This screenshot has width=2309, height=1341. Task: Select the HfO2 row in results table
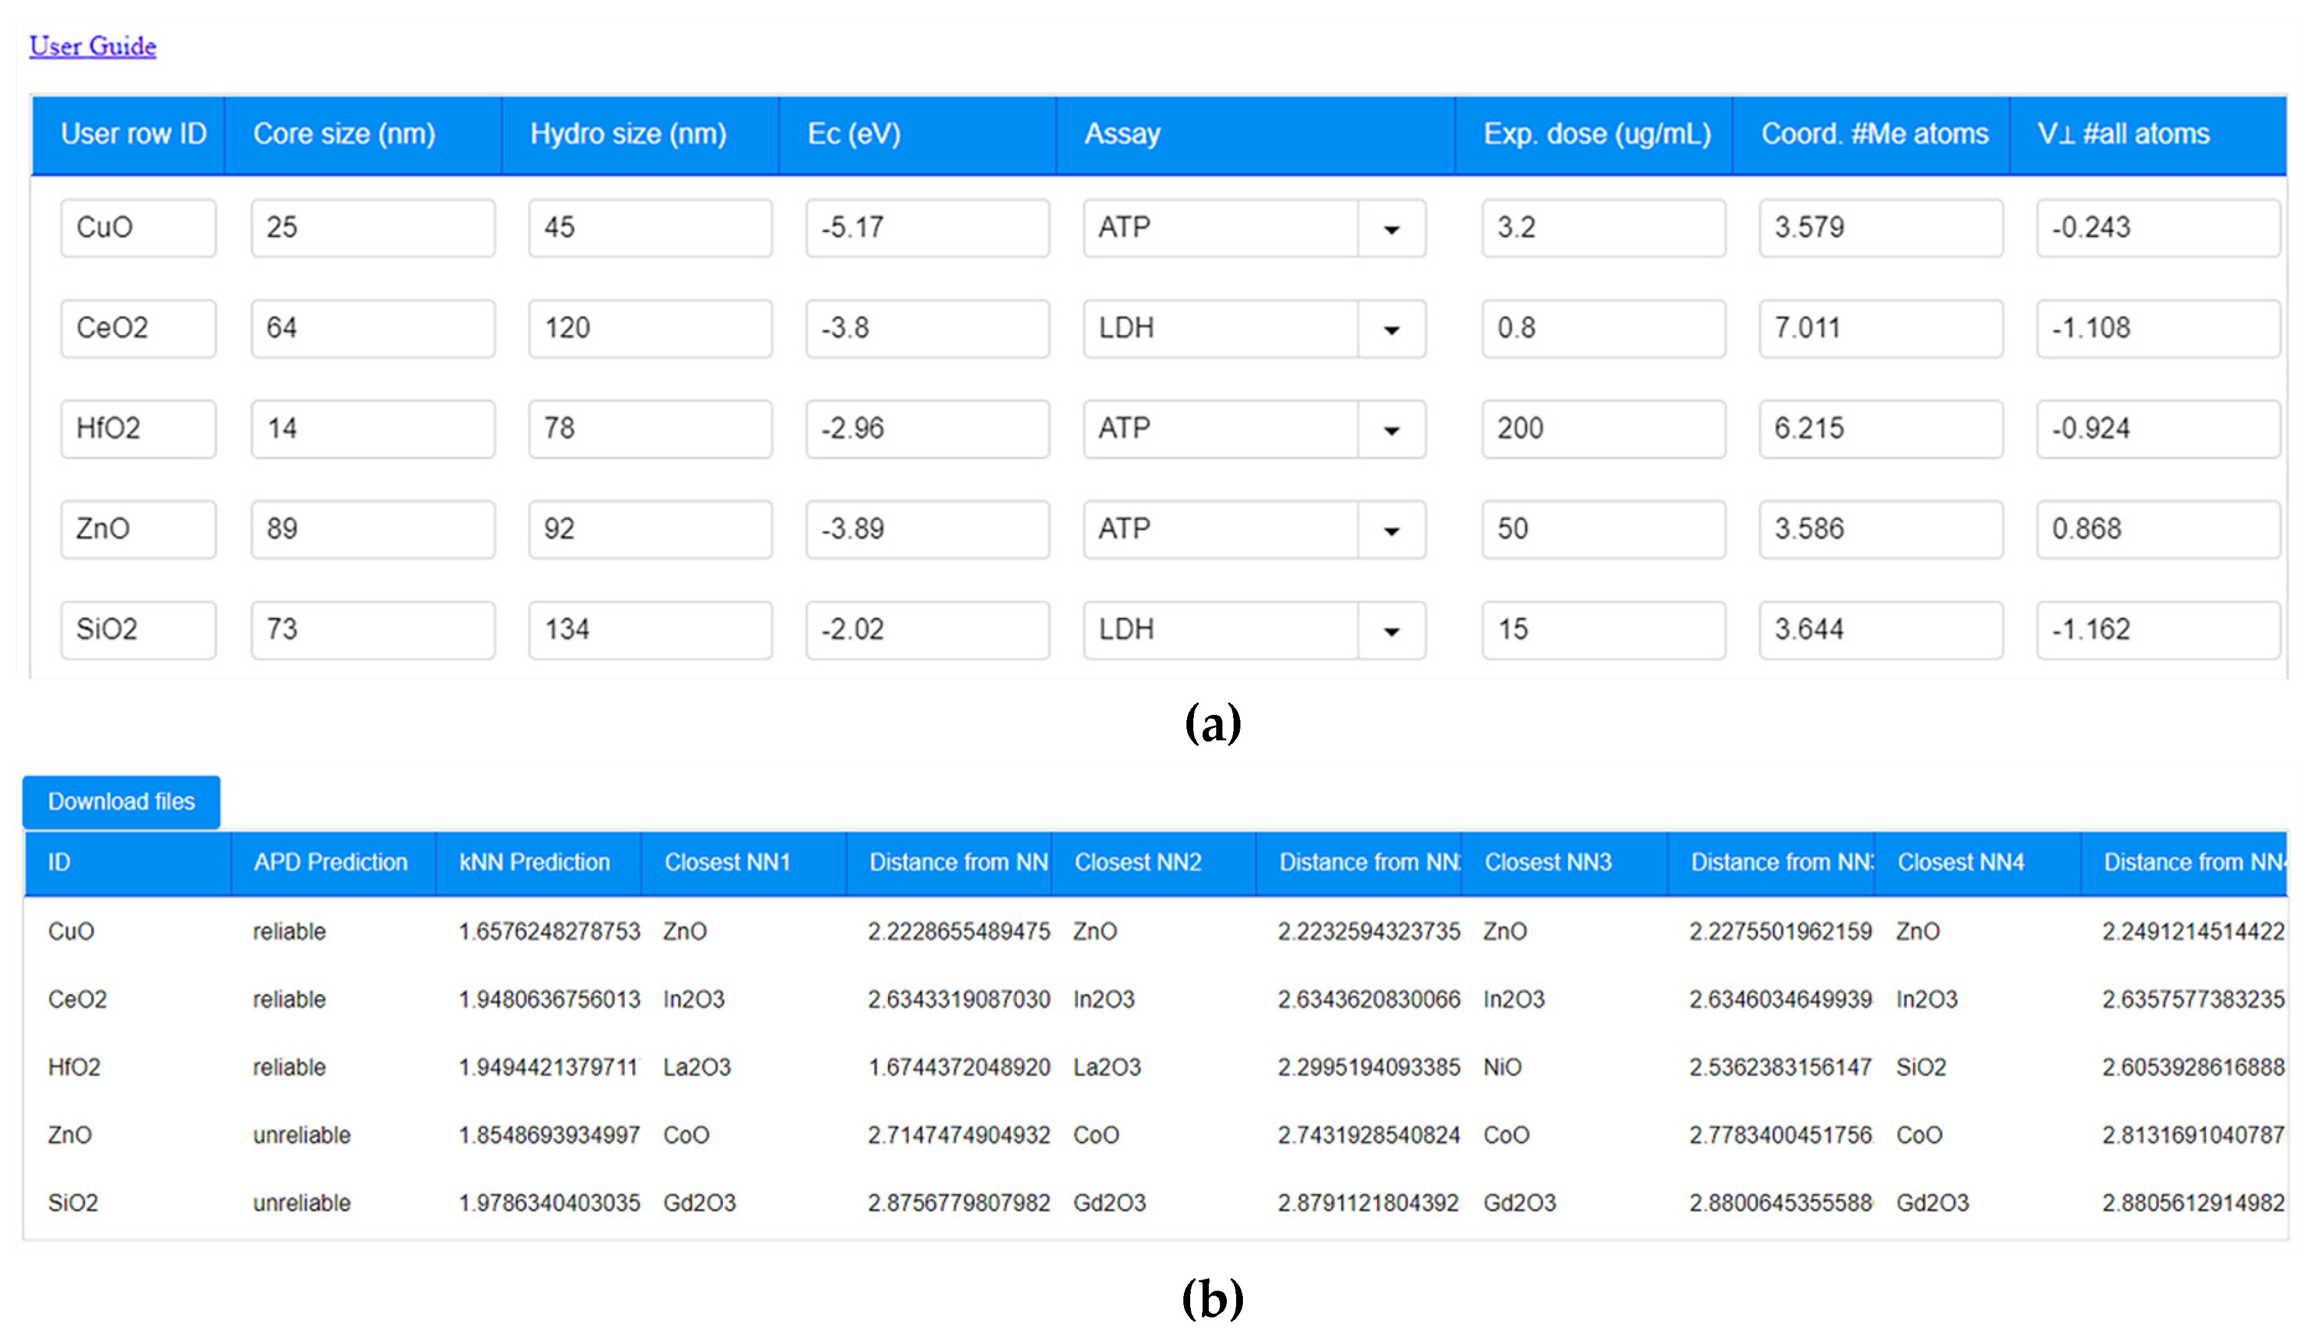click(73, 1067)
